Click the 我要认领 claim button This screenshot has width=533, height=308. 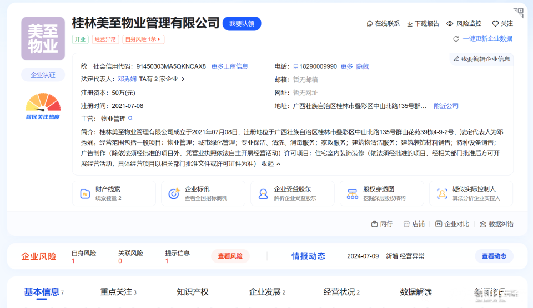[x=242, y=23]
